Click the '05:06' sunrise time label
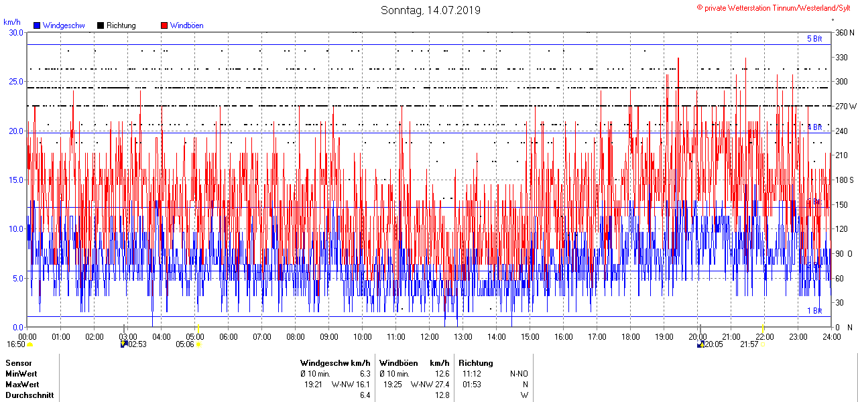Viewport: 858px width, 402px height. point(185,344)
